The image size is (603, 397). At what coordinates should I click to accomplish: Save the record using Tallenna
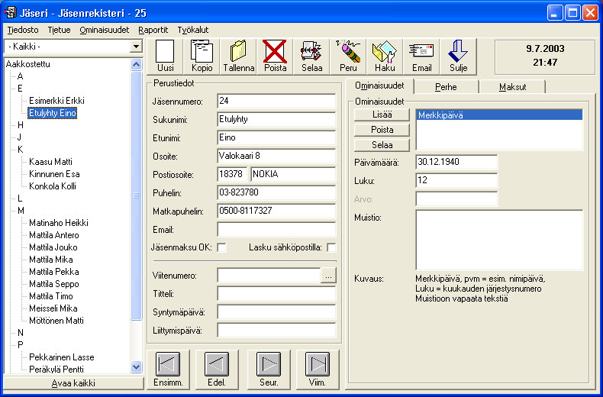(x=238, y=56)
